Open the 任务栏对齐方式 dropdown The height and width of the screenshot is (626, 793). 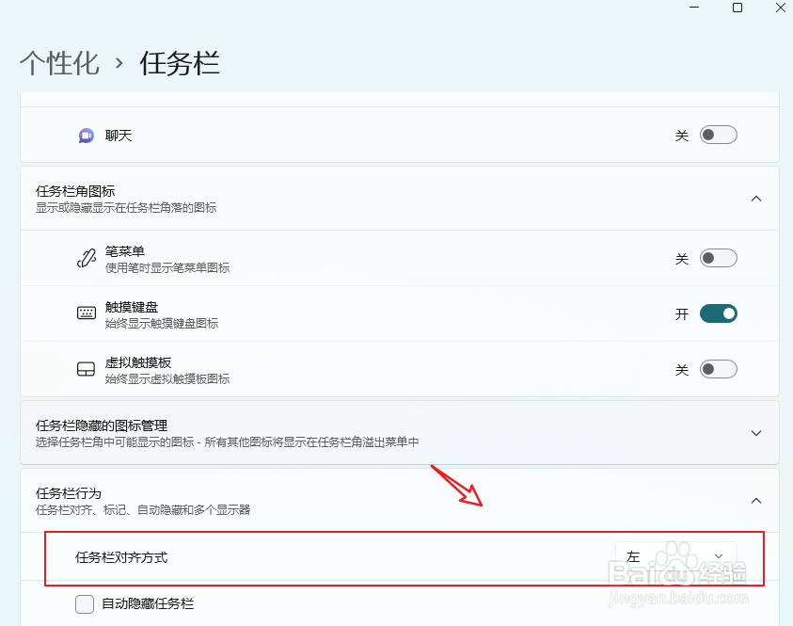point(676,555)
